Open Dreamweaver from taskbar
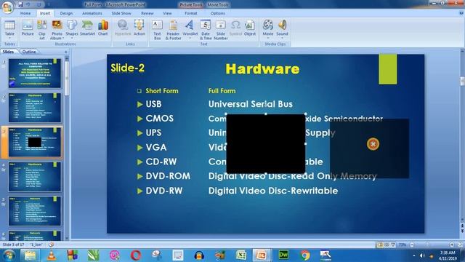 (283, 255)
